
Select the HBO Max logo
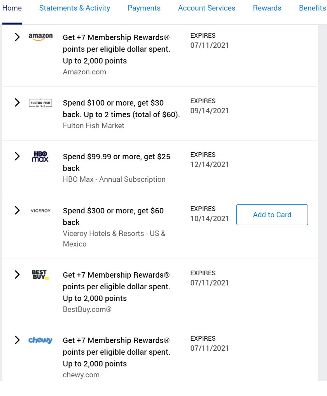(40, 157)
